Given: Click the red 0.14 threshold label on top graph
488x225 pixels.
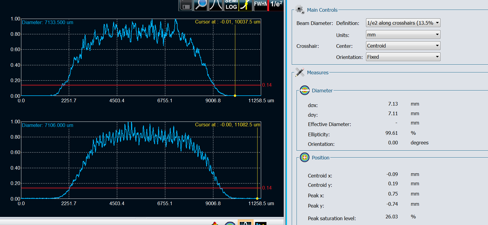Looking at the screenshot, I should 267,85.
